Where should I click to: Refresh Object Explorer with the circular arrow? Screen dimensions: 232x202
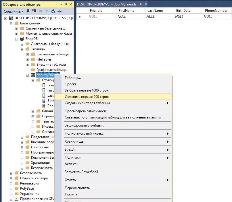tap(53, 11)
